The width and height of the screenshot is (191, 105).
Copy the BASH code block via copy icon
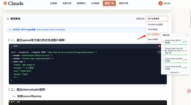click(x=159, y=52)
